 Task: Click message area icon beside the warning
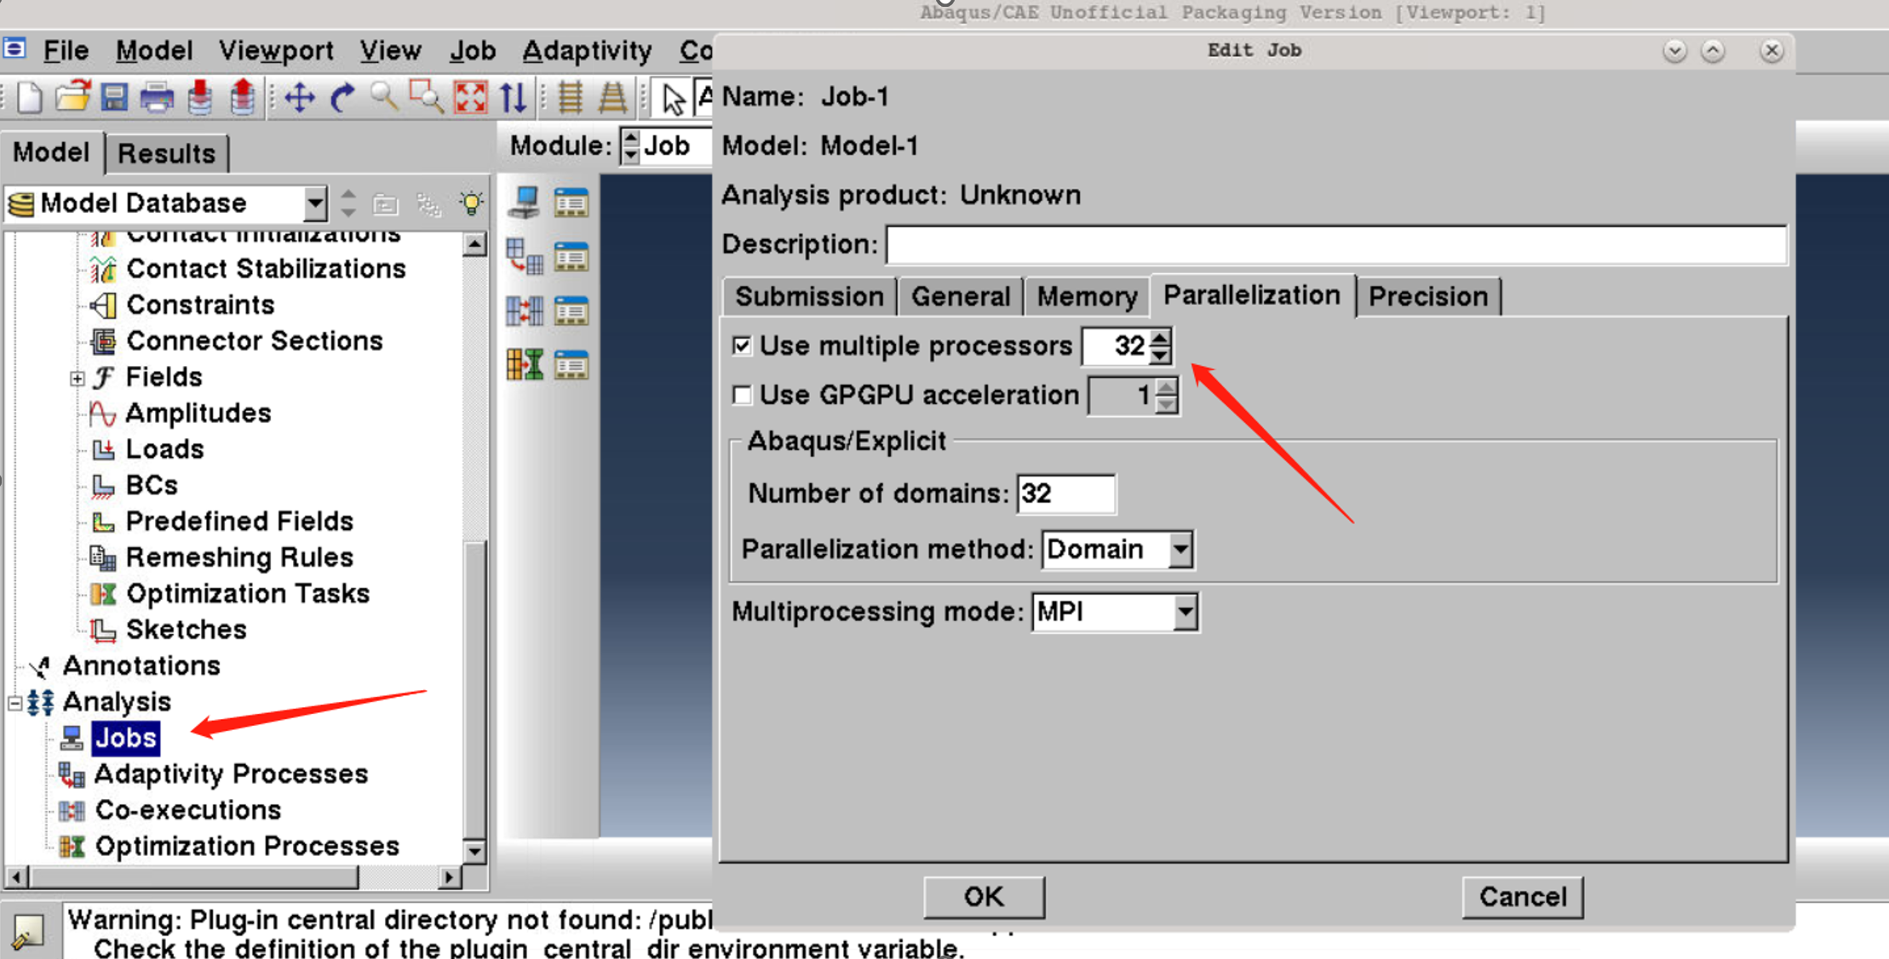coord(28,932)
